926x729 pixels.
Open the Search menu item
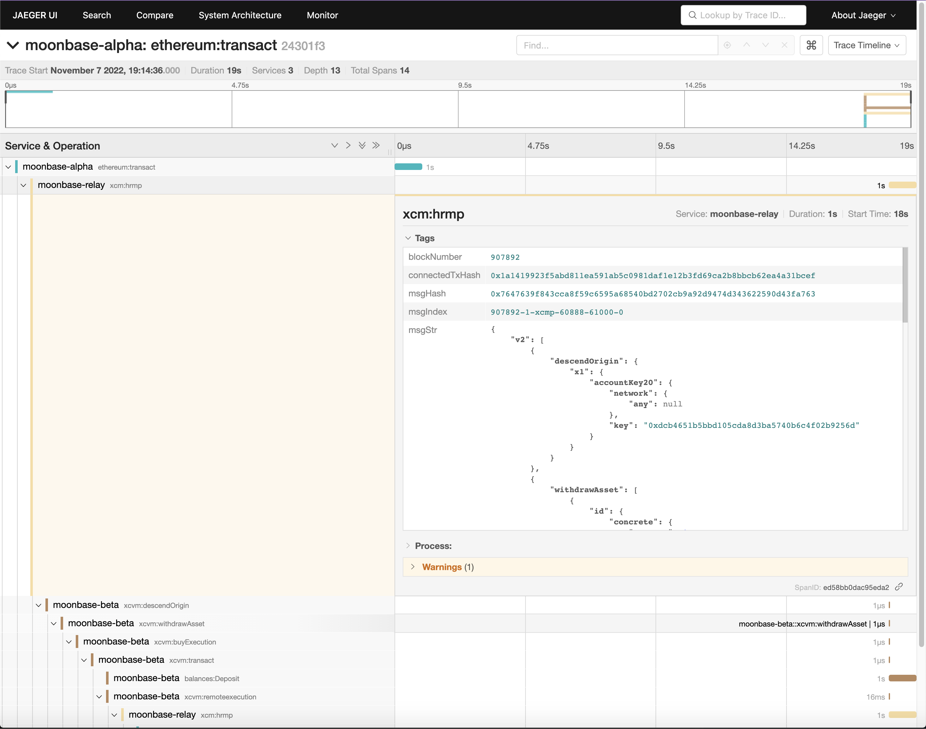97,15
